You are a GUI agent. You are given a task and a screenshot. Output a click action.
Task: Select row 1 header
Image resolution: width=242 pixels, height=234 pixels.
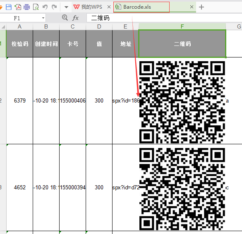coord(3,44)
